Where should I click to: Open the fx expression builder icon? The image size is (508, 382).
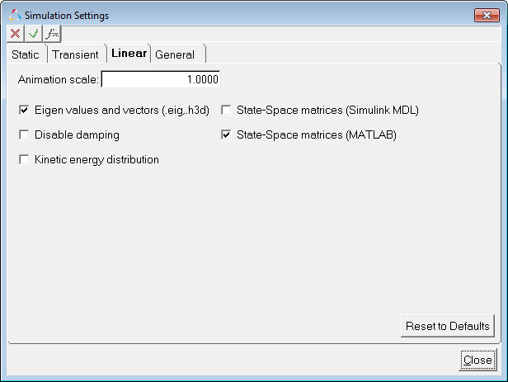[52, 34]
